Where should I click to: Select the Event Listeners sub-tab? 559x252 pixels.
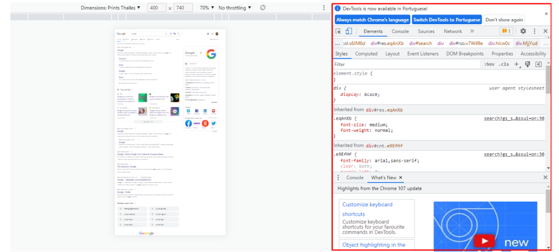pyautogui.click(x=423, y=54)
